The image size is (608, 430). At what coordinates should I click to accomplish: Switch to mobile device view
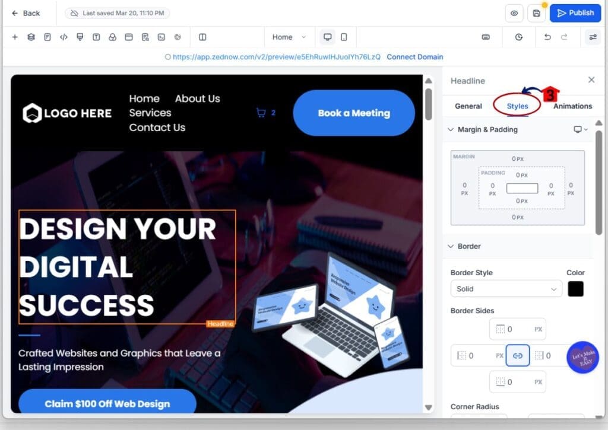344,37
